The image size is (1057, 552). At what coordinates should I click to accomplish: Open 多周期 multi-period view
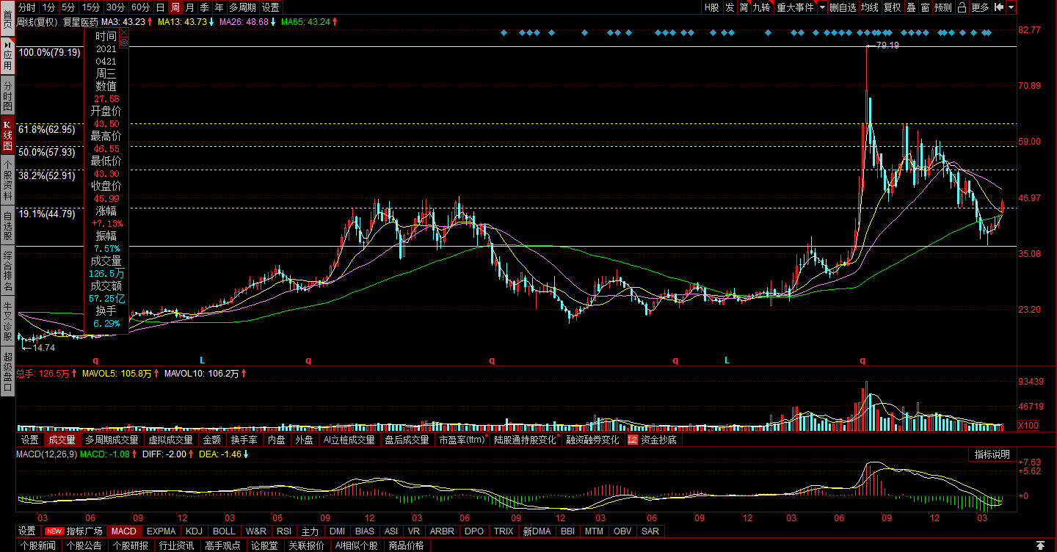243,7
